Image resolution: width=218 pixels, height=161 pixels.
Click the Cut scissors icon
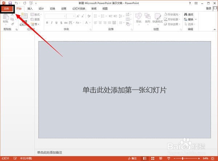(x=12, y=15)
